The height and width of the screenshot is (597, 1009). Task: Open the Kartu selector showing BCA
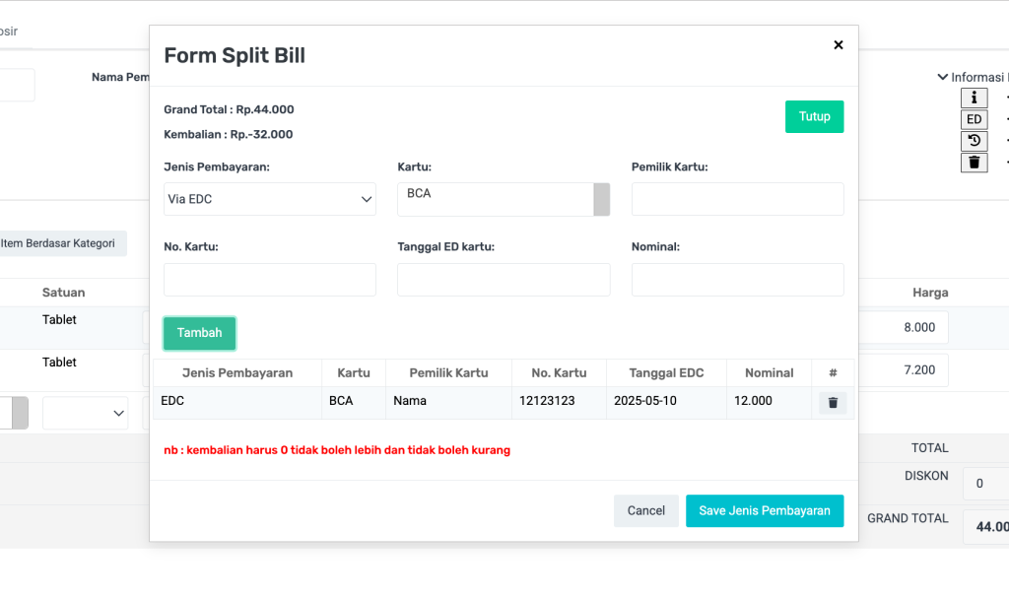503,199
